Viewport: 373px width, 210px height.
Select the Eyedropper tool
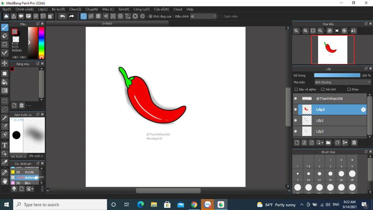click(4, 172)
